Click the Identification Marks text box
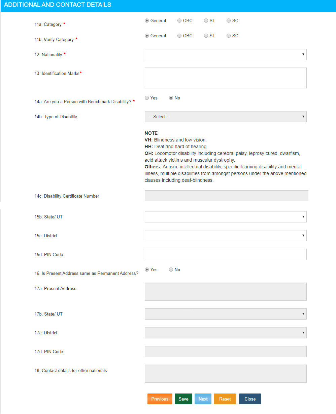The width and height of the screenshot is (336, 414). click(x=226, y=78)
